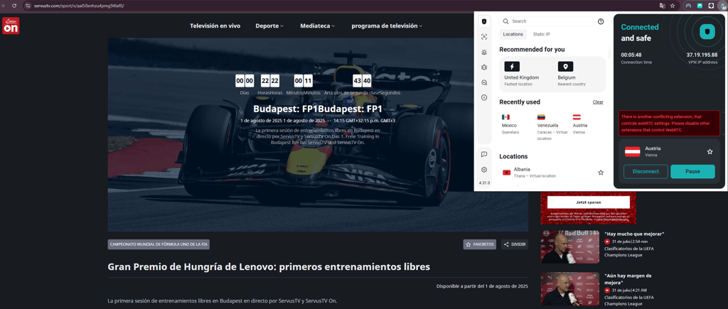Click the teal extension icon in browser toolbar
The image size is (728, 309).
[x=700, y=6]
